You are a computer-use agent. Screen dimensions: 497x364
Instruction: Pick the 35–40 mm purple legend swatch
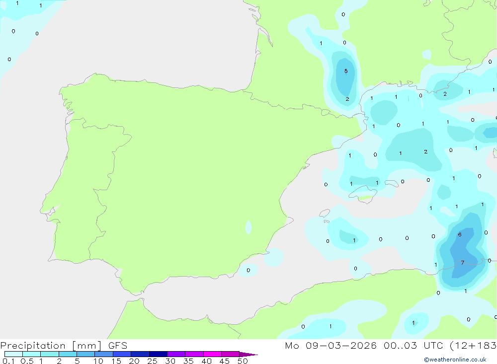(194, 354)
